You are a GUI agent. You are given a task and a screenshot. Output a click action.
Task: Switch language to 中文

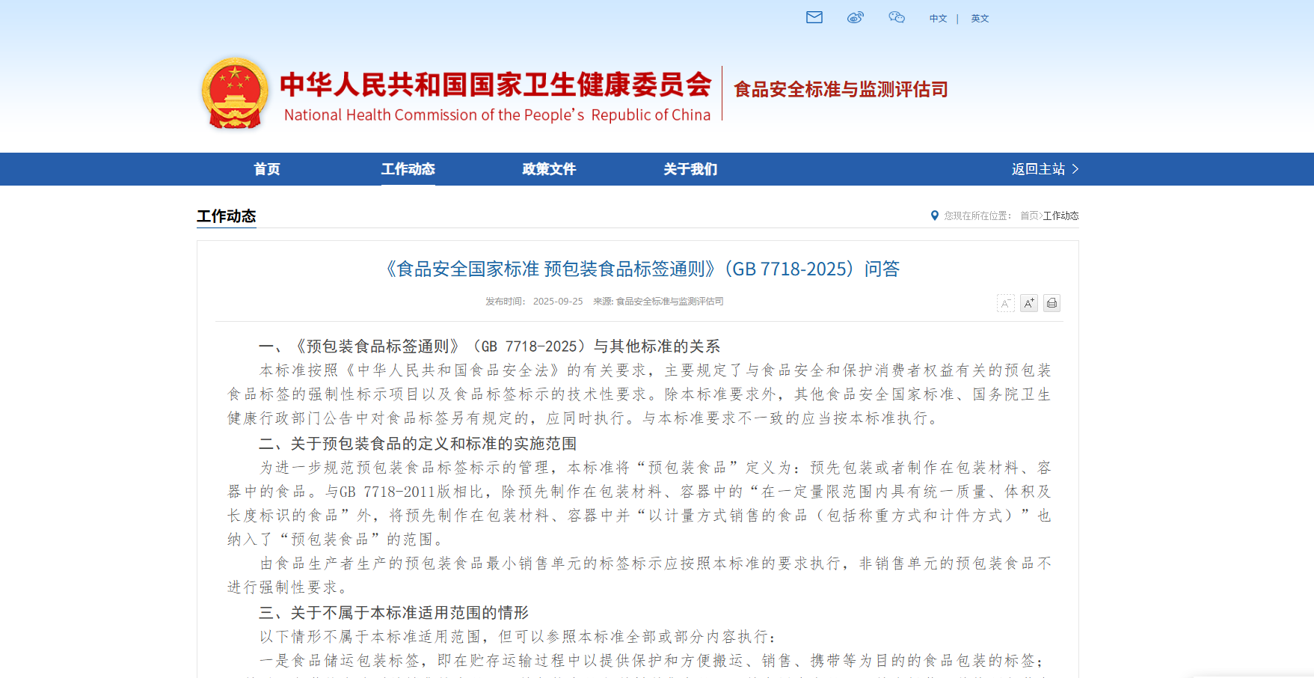click(x=938, y=19)
